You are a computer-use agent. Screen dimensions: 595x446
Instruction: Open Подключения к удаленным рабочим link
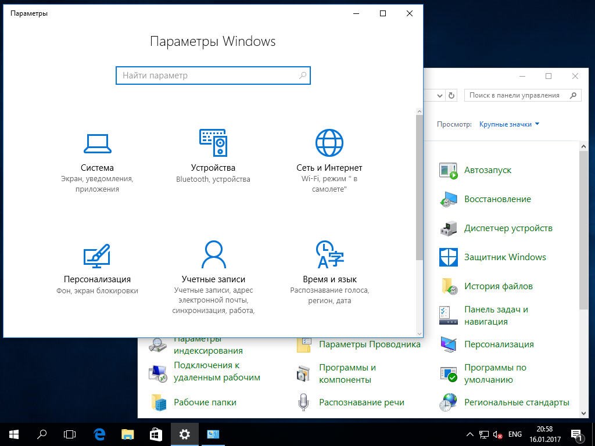(217, 371)
